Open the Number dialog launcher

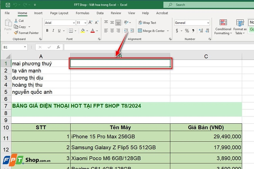(x=210, y=39)
